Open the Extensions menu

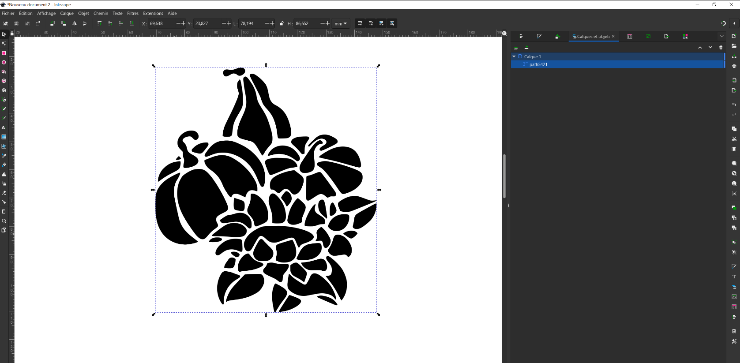pyautogui.click(x=153, y=13)
